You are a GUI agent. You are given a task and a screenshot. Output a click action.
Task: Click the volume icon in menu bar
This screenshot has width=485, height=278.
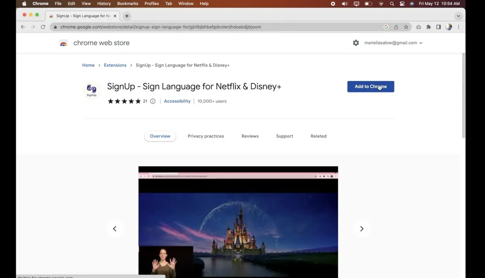[344, 4]
